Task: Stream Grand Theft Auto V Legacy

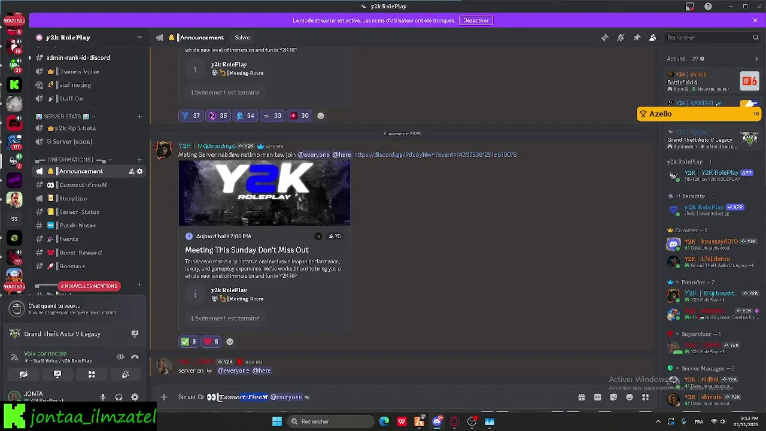Action: coord(135,334)
